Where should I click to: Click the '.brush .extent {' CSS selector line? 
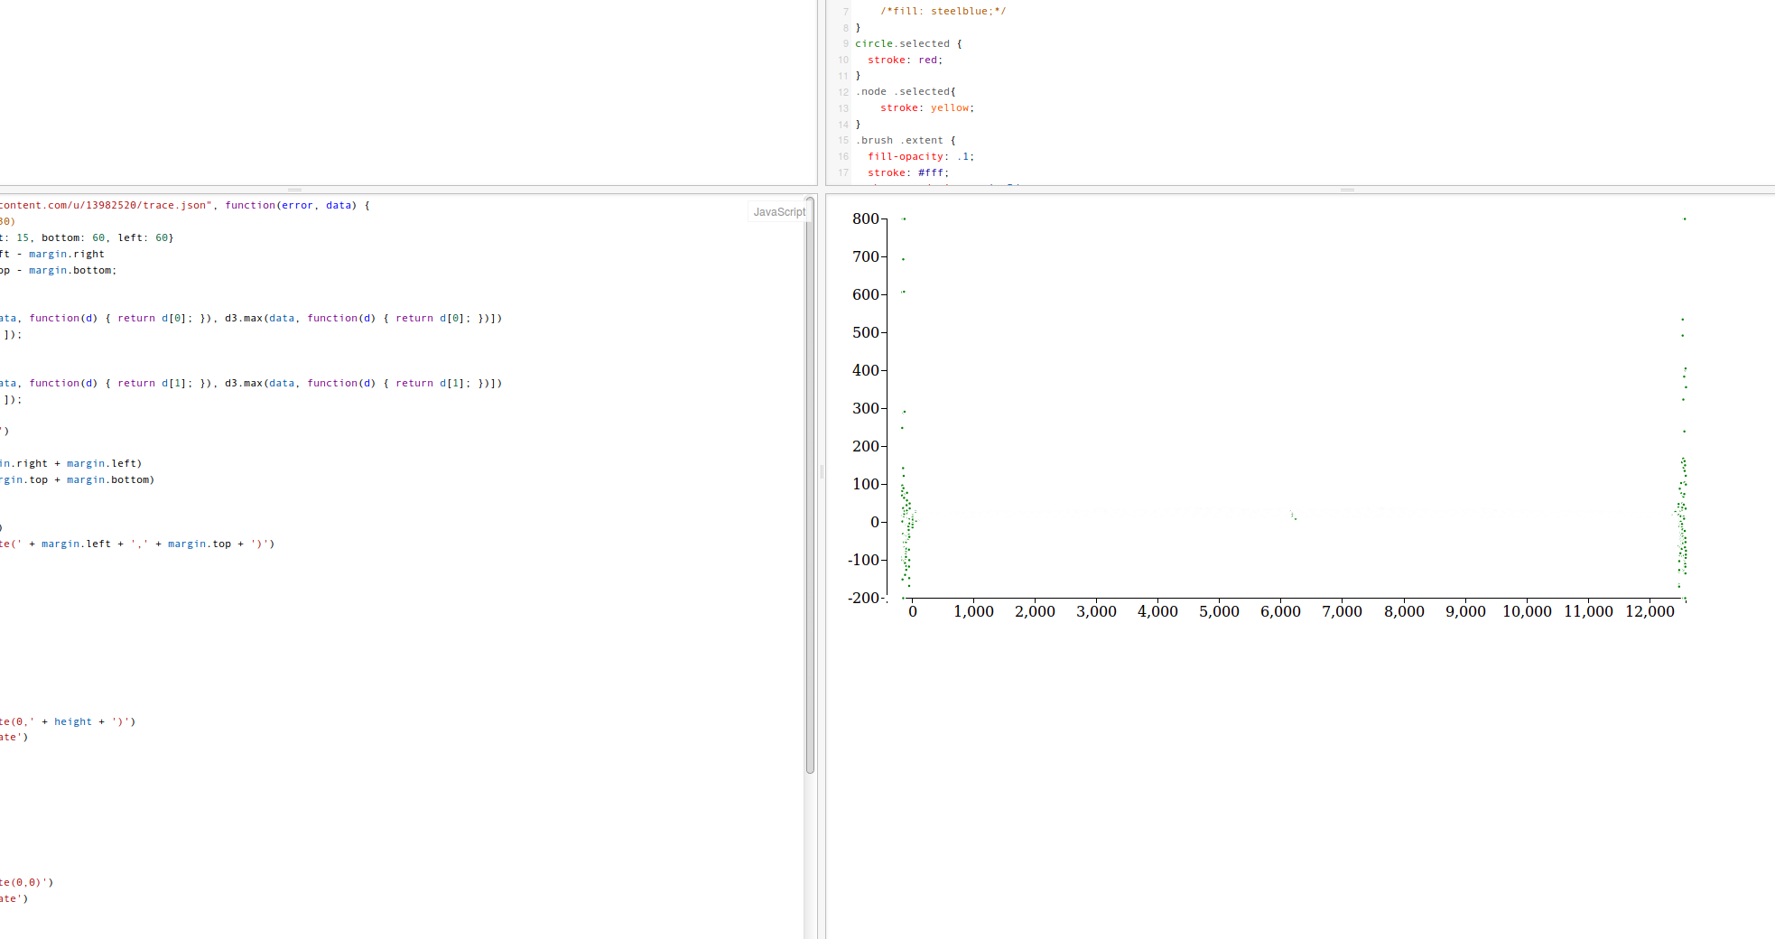tap(906, 140)
